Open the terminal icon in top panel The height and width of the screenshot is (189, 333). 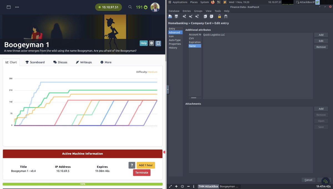point(219,2)
